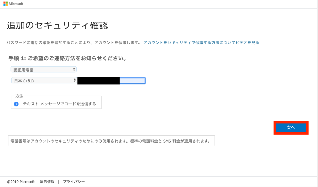The width and height of the screenshot is (318, 187).
Task: Click the 法的情報 footer link
Action: click(x=47, y=182)
